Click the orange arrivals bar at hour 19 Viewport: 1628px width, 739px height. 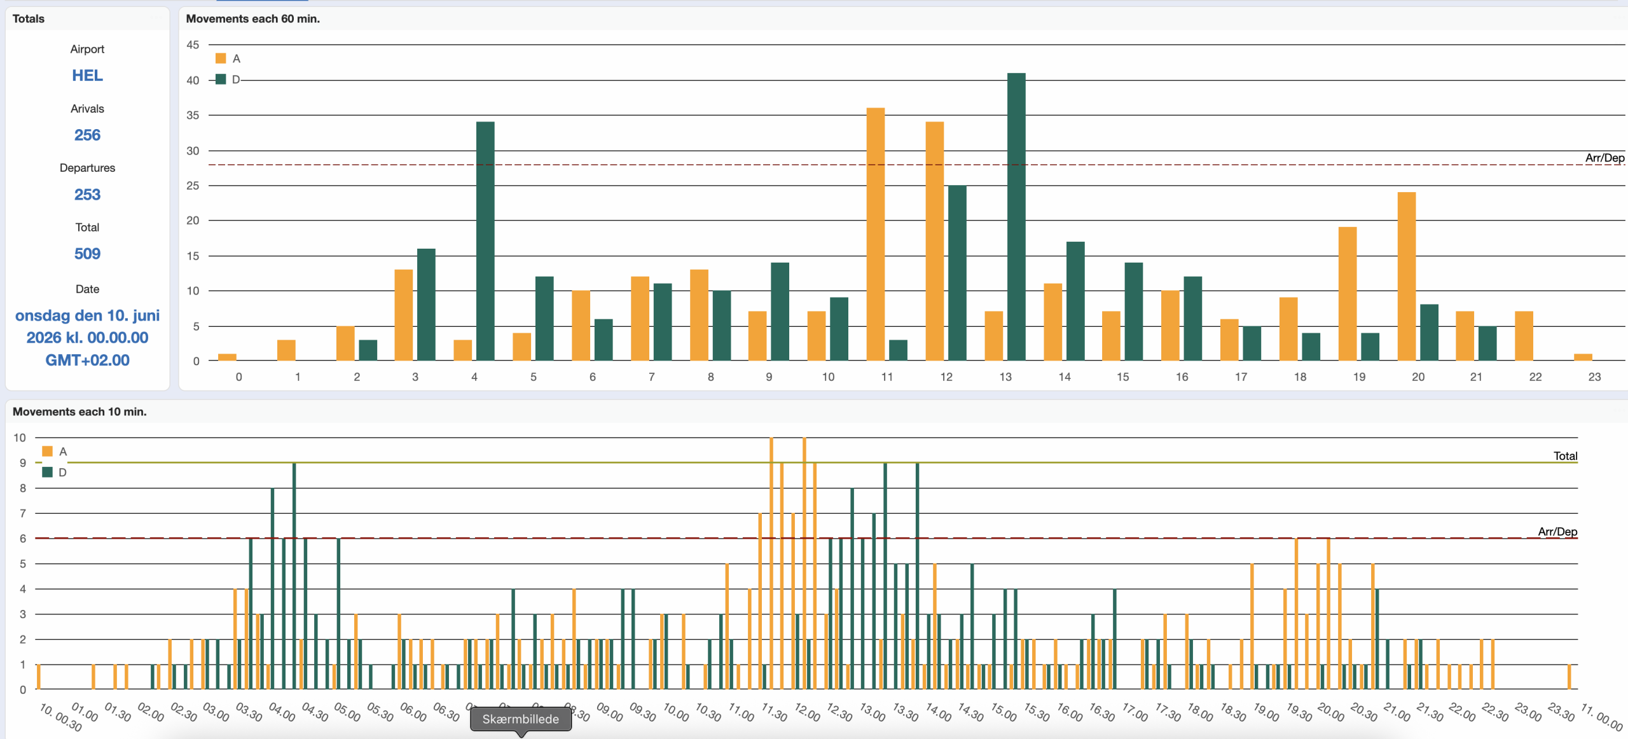(x=1347, y=294)
